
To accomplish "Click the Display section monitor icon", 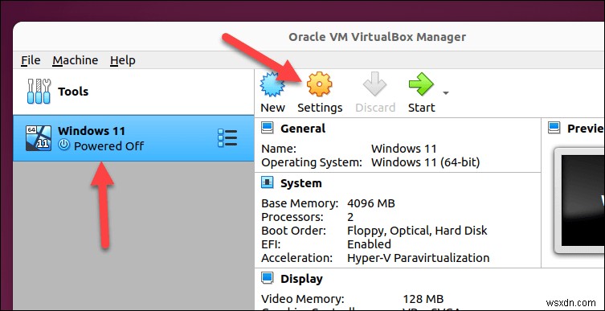I will point(268,277).
